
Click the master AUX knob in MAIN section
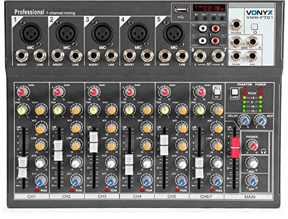252,163
